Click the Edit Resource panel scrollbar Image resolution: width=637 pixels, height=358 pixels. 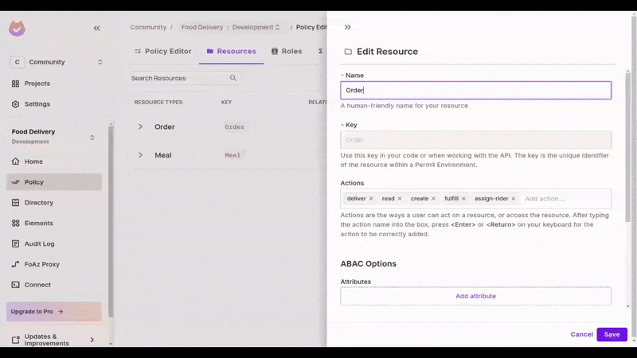(628, 146)
